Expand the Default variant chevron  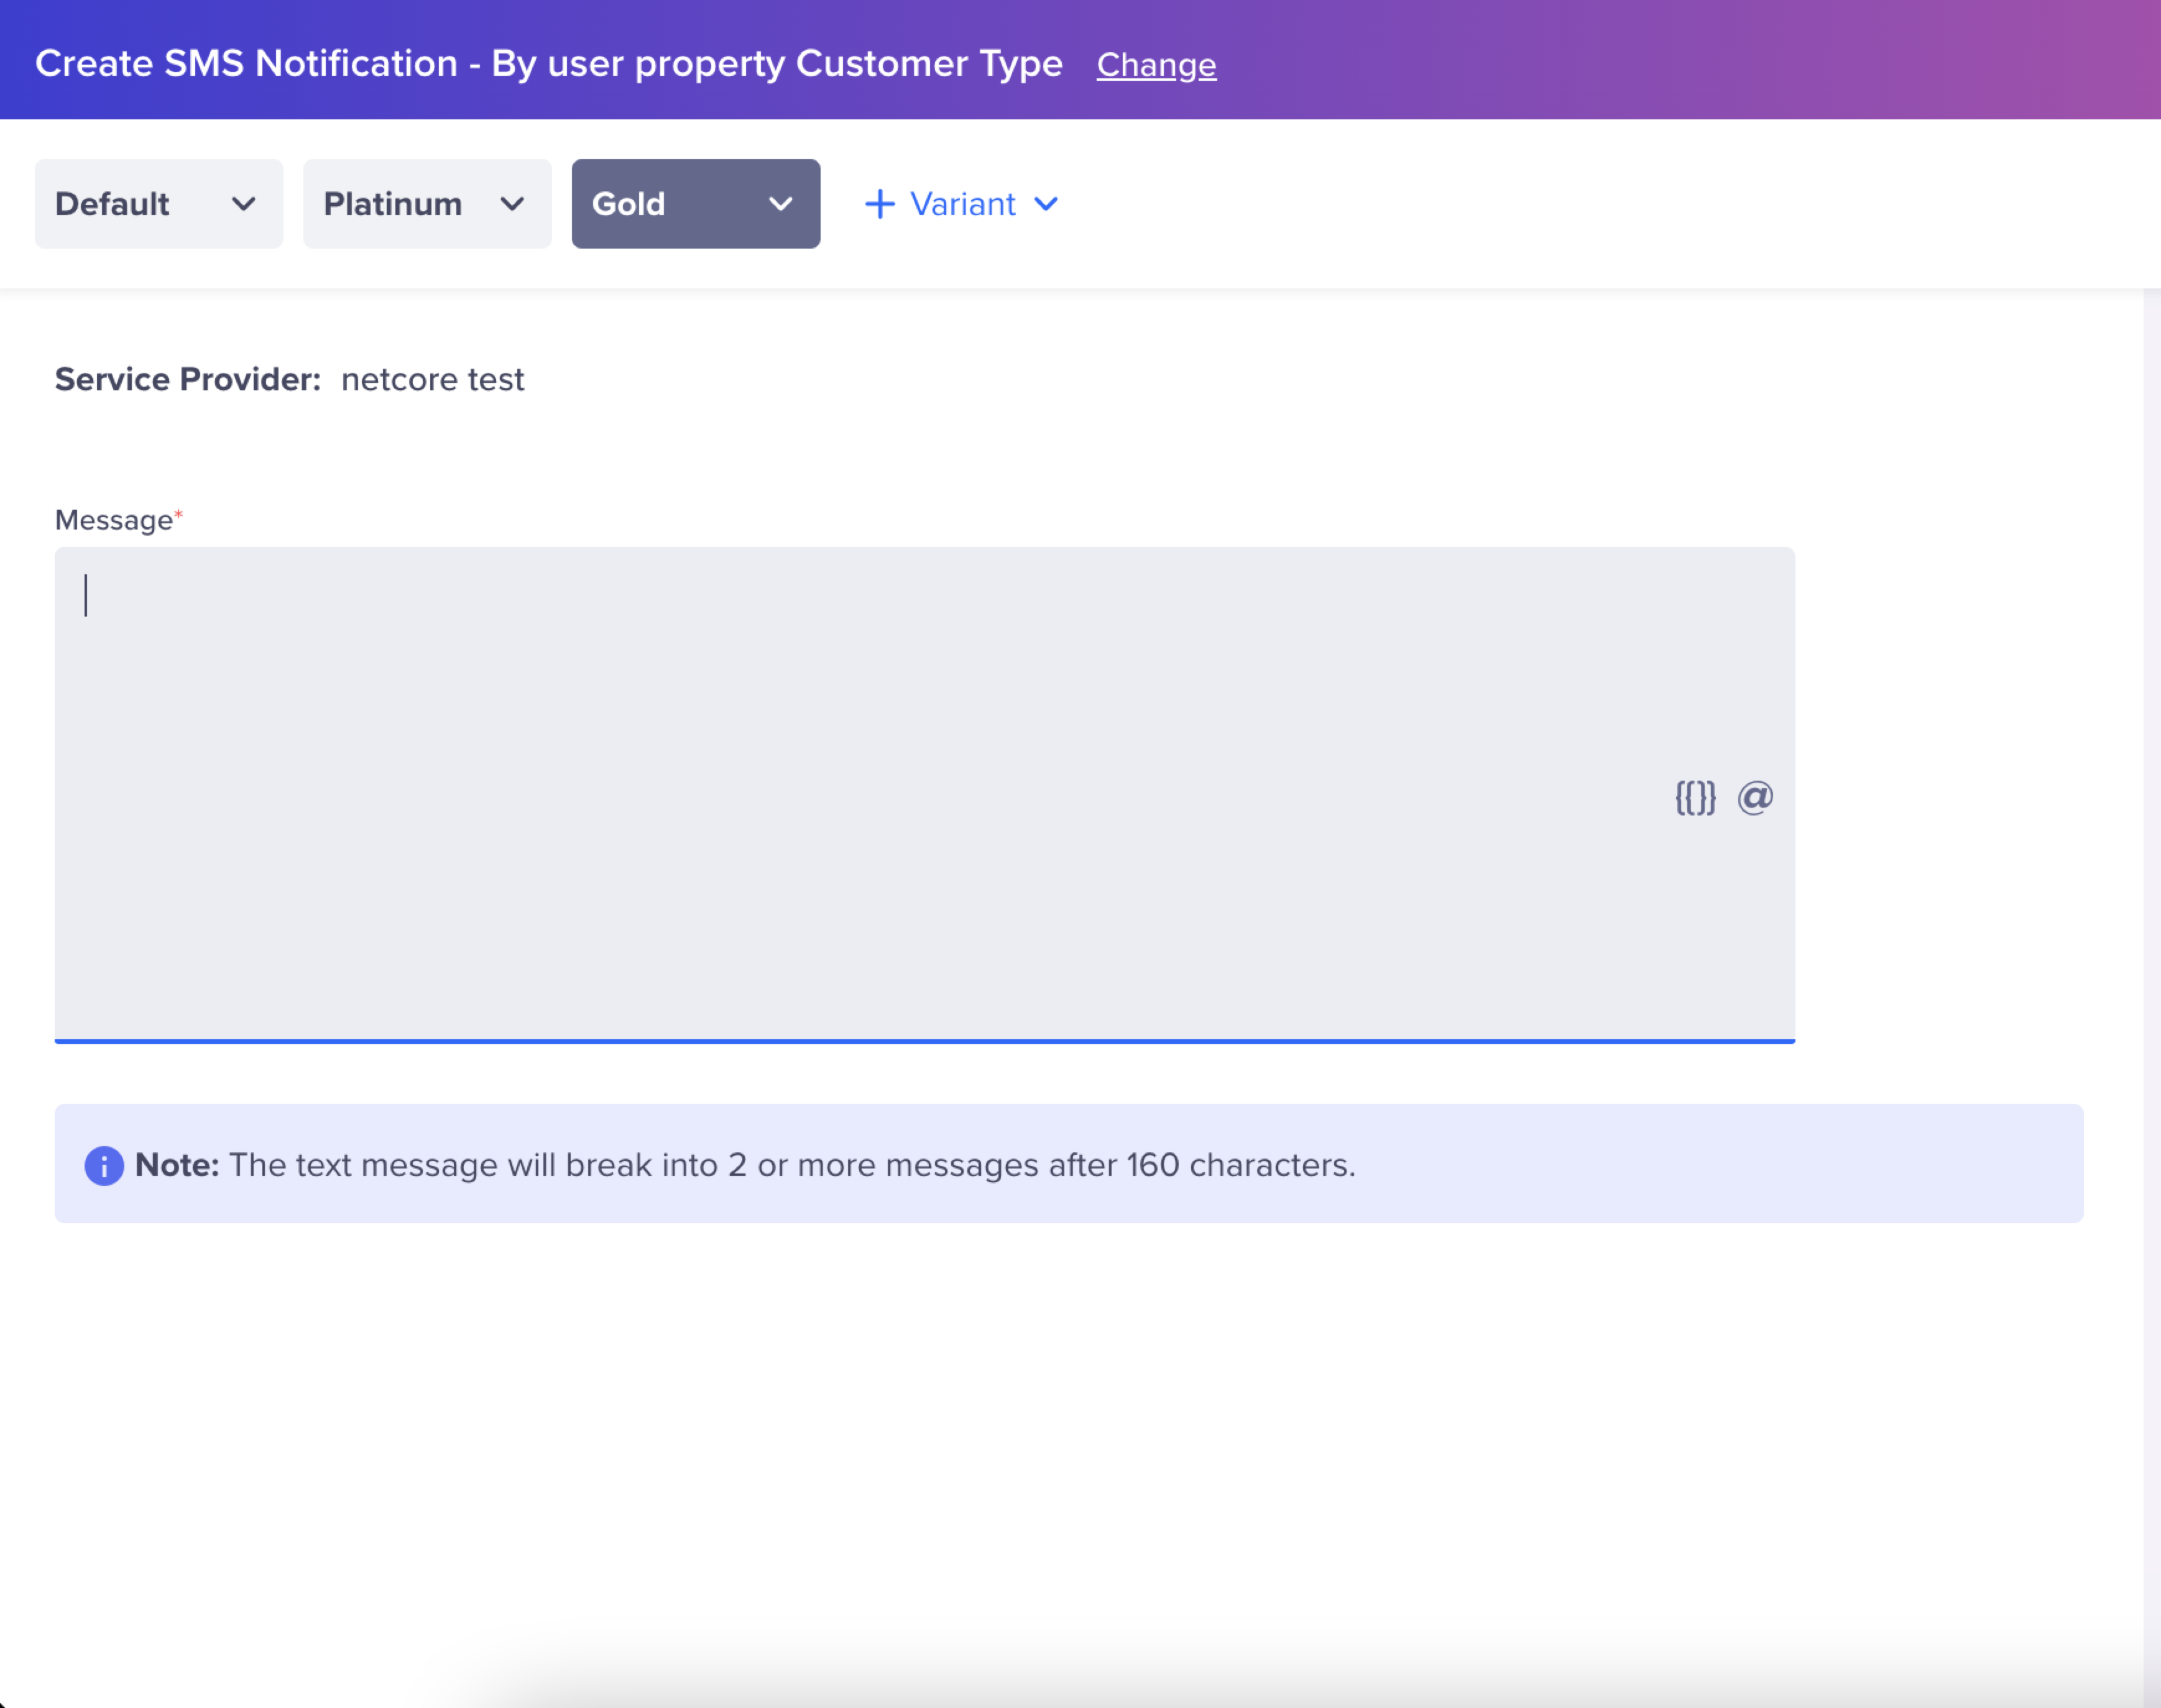click(243, 204)
